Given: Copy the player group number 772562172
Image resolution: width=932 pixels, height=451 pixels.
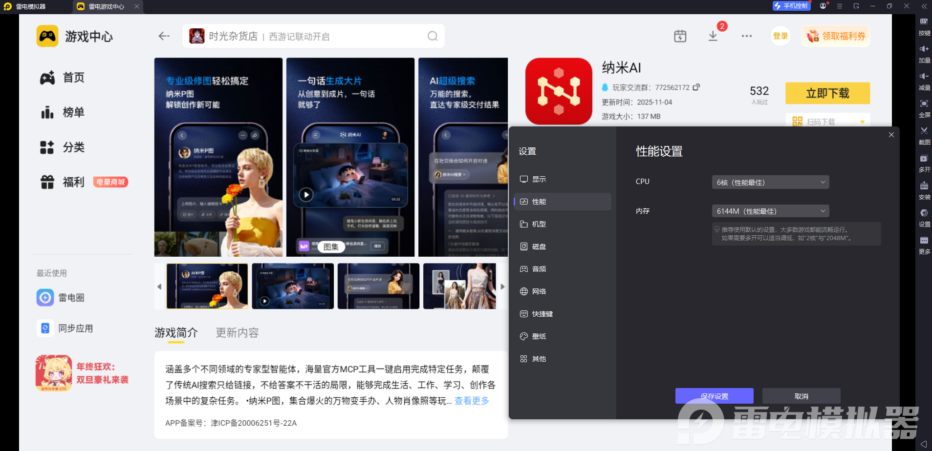Looking at the screenshot, I should [x=696, y=87].
